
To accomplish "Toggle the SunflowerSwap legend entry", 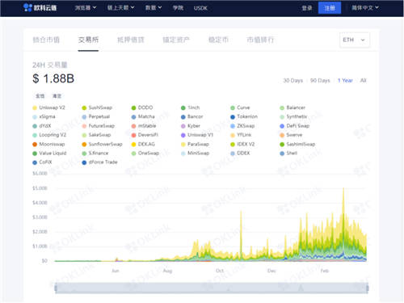I will tap(102, 144).
